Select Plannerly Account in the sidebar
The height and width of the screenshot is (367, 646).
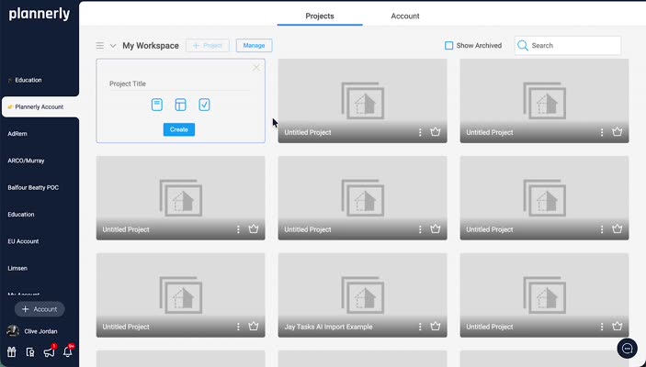point(40,107)
